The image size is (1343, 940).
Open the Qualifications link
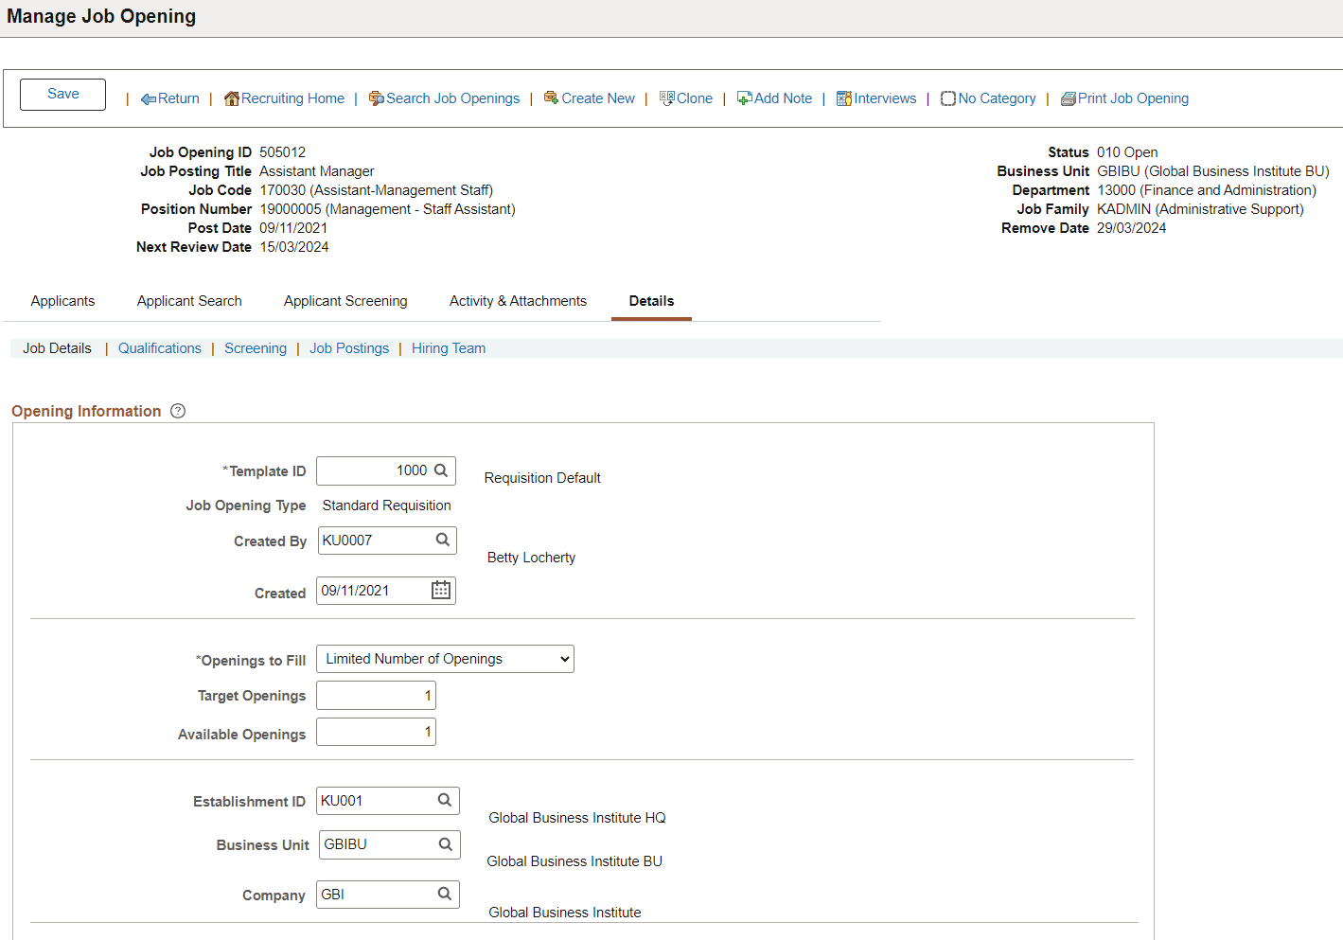tap(159, 348)
